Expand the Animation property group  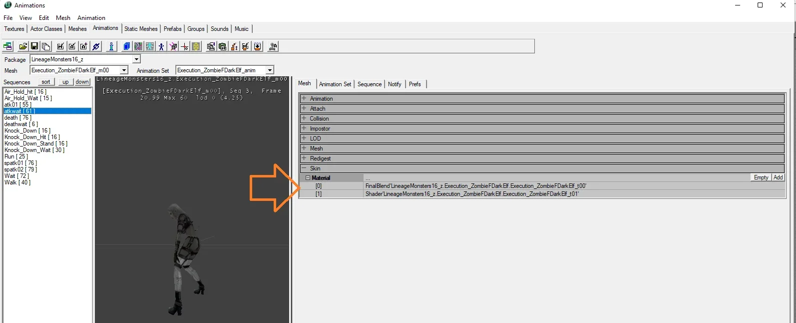pos(304,98)
